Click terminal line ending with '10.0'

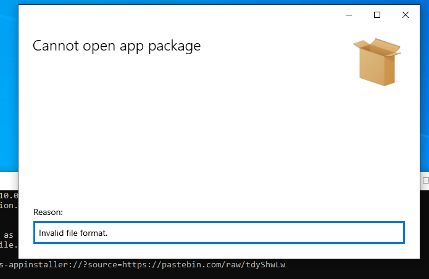9,195
